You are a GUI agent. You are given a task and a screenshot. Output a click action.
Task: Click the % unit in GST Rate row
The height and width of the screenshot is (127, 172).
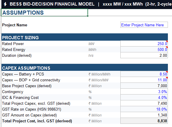tap(90, 109)
